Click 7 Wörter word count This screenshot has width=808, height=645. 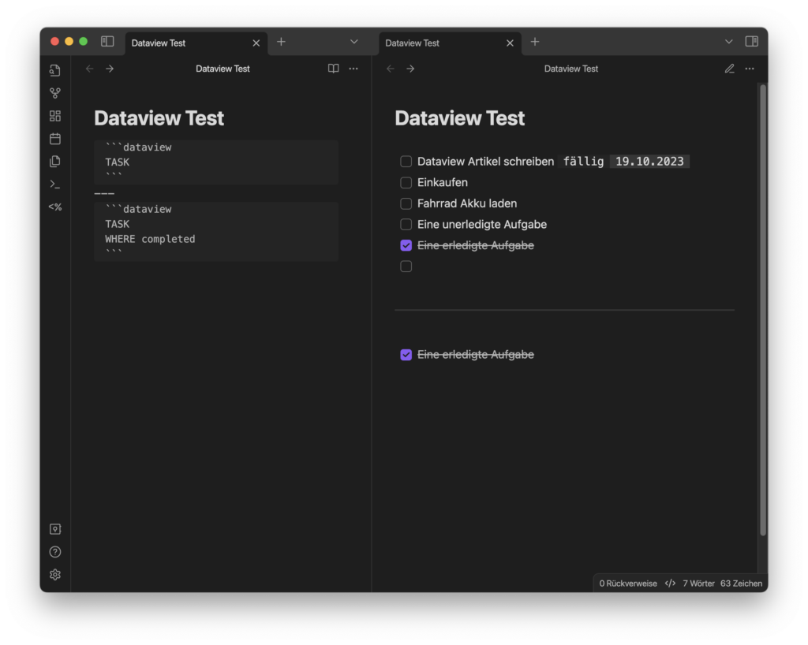[698, 583]
